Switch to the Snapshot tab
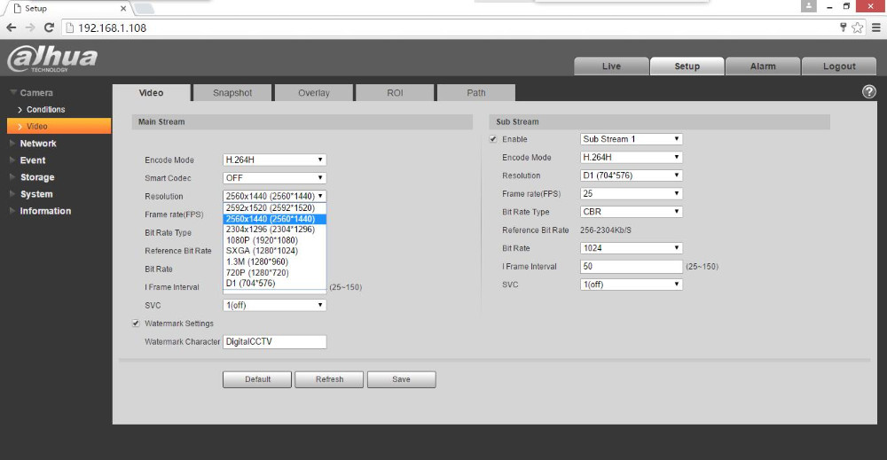 point(232,93)
